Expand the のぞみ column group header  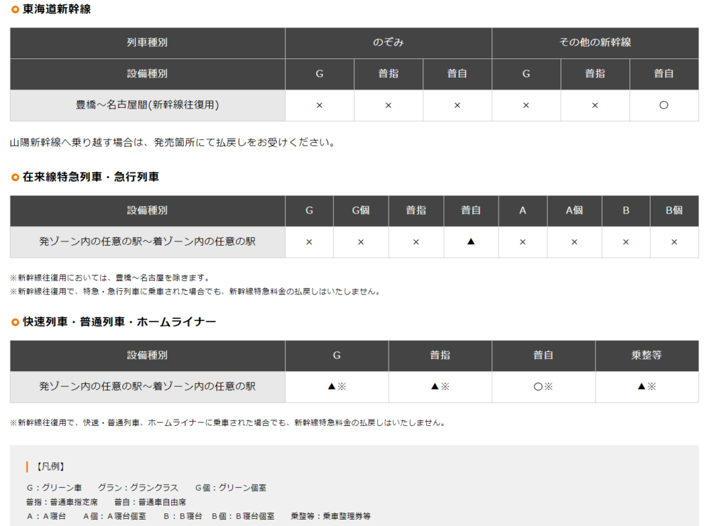pyautogui.click(x=388, y=43)
